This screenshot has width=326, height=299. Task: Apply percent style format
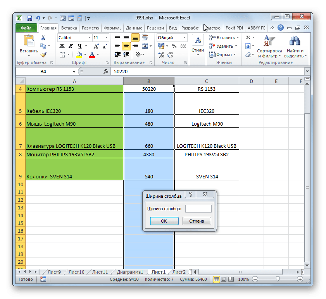(x=174, y=46)
